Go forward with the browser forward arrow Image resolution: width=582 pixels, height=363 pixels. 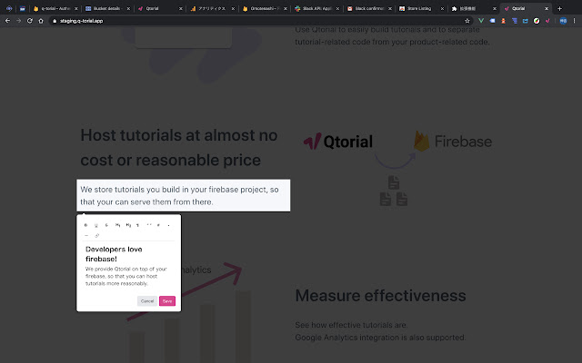pyautogui.click(x=18, y=21)
